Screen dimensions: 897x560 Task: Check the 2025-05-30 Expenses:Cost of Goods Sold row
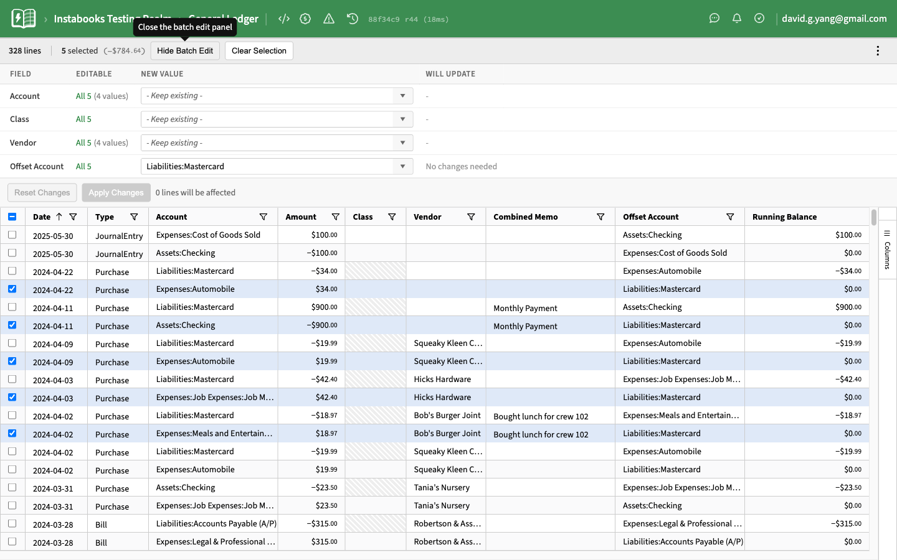click(12, 235)
